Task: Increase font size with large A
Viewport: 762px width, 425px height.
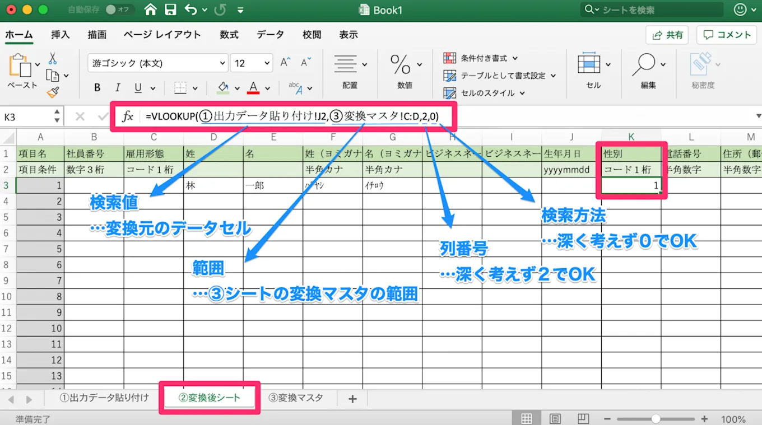Action: tap(285, 63)
